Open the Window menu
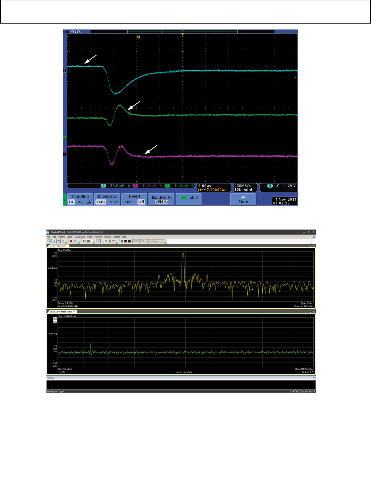Viewport: 371px width, 500px height. pyautogui.click(x=108, y=237)
